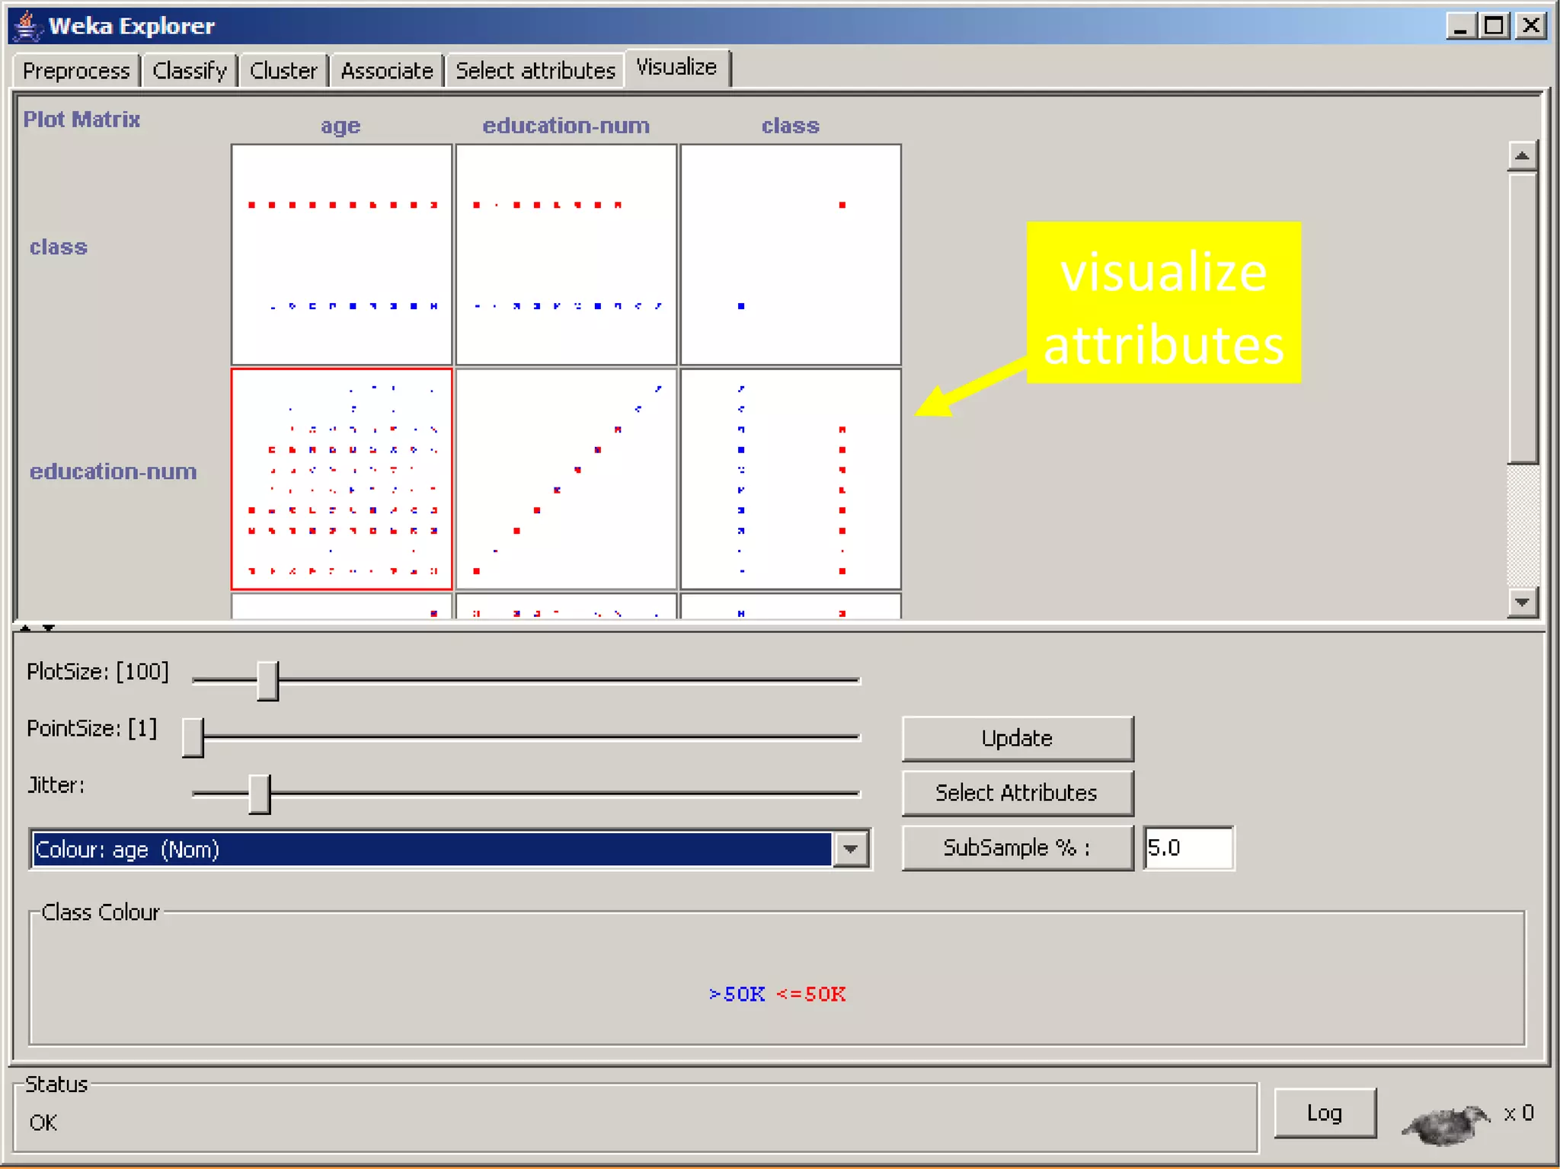Open the Select Attributes button
The width and height of the screenshot is (1560, 1169).
click(x=1018, y=793)
